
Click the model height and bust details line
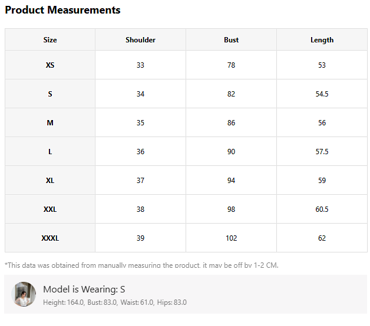click(114, 302)
